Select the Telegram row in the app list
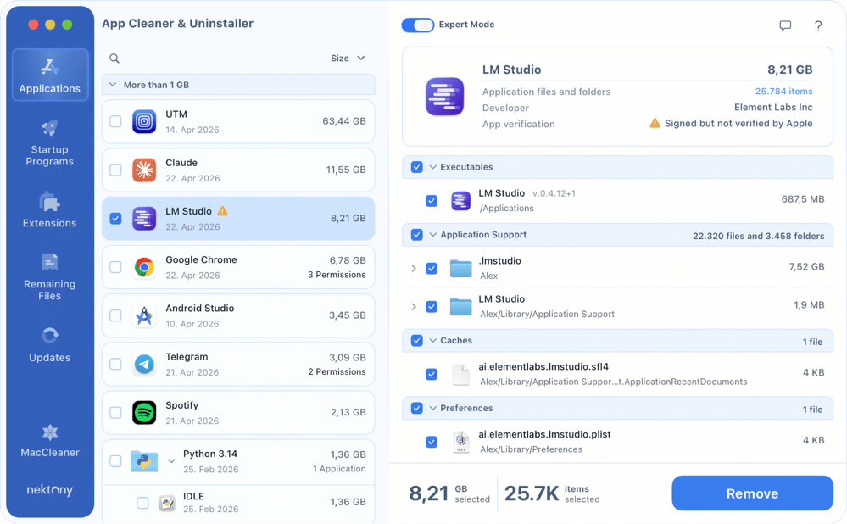Screen dimensions: 847x524 [x=238, y=364]
